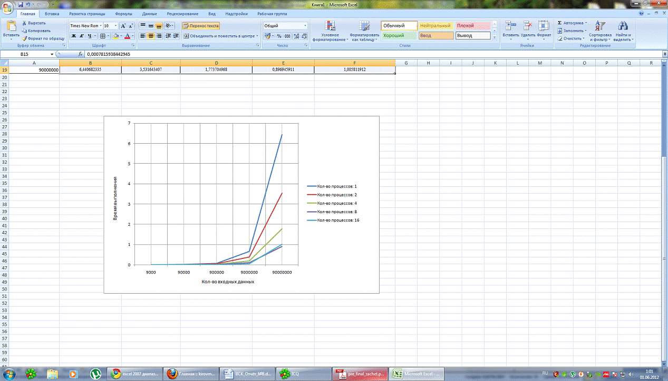This screenshot has height=381, width=668.
Task: Open the Name Box dropdown arrow
Action: [x=52, y=54]
